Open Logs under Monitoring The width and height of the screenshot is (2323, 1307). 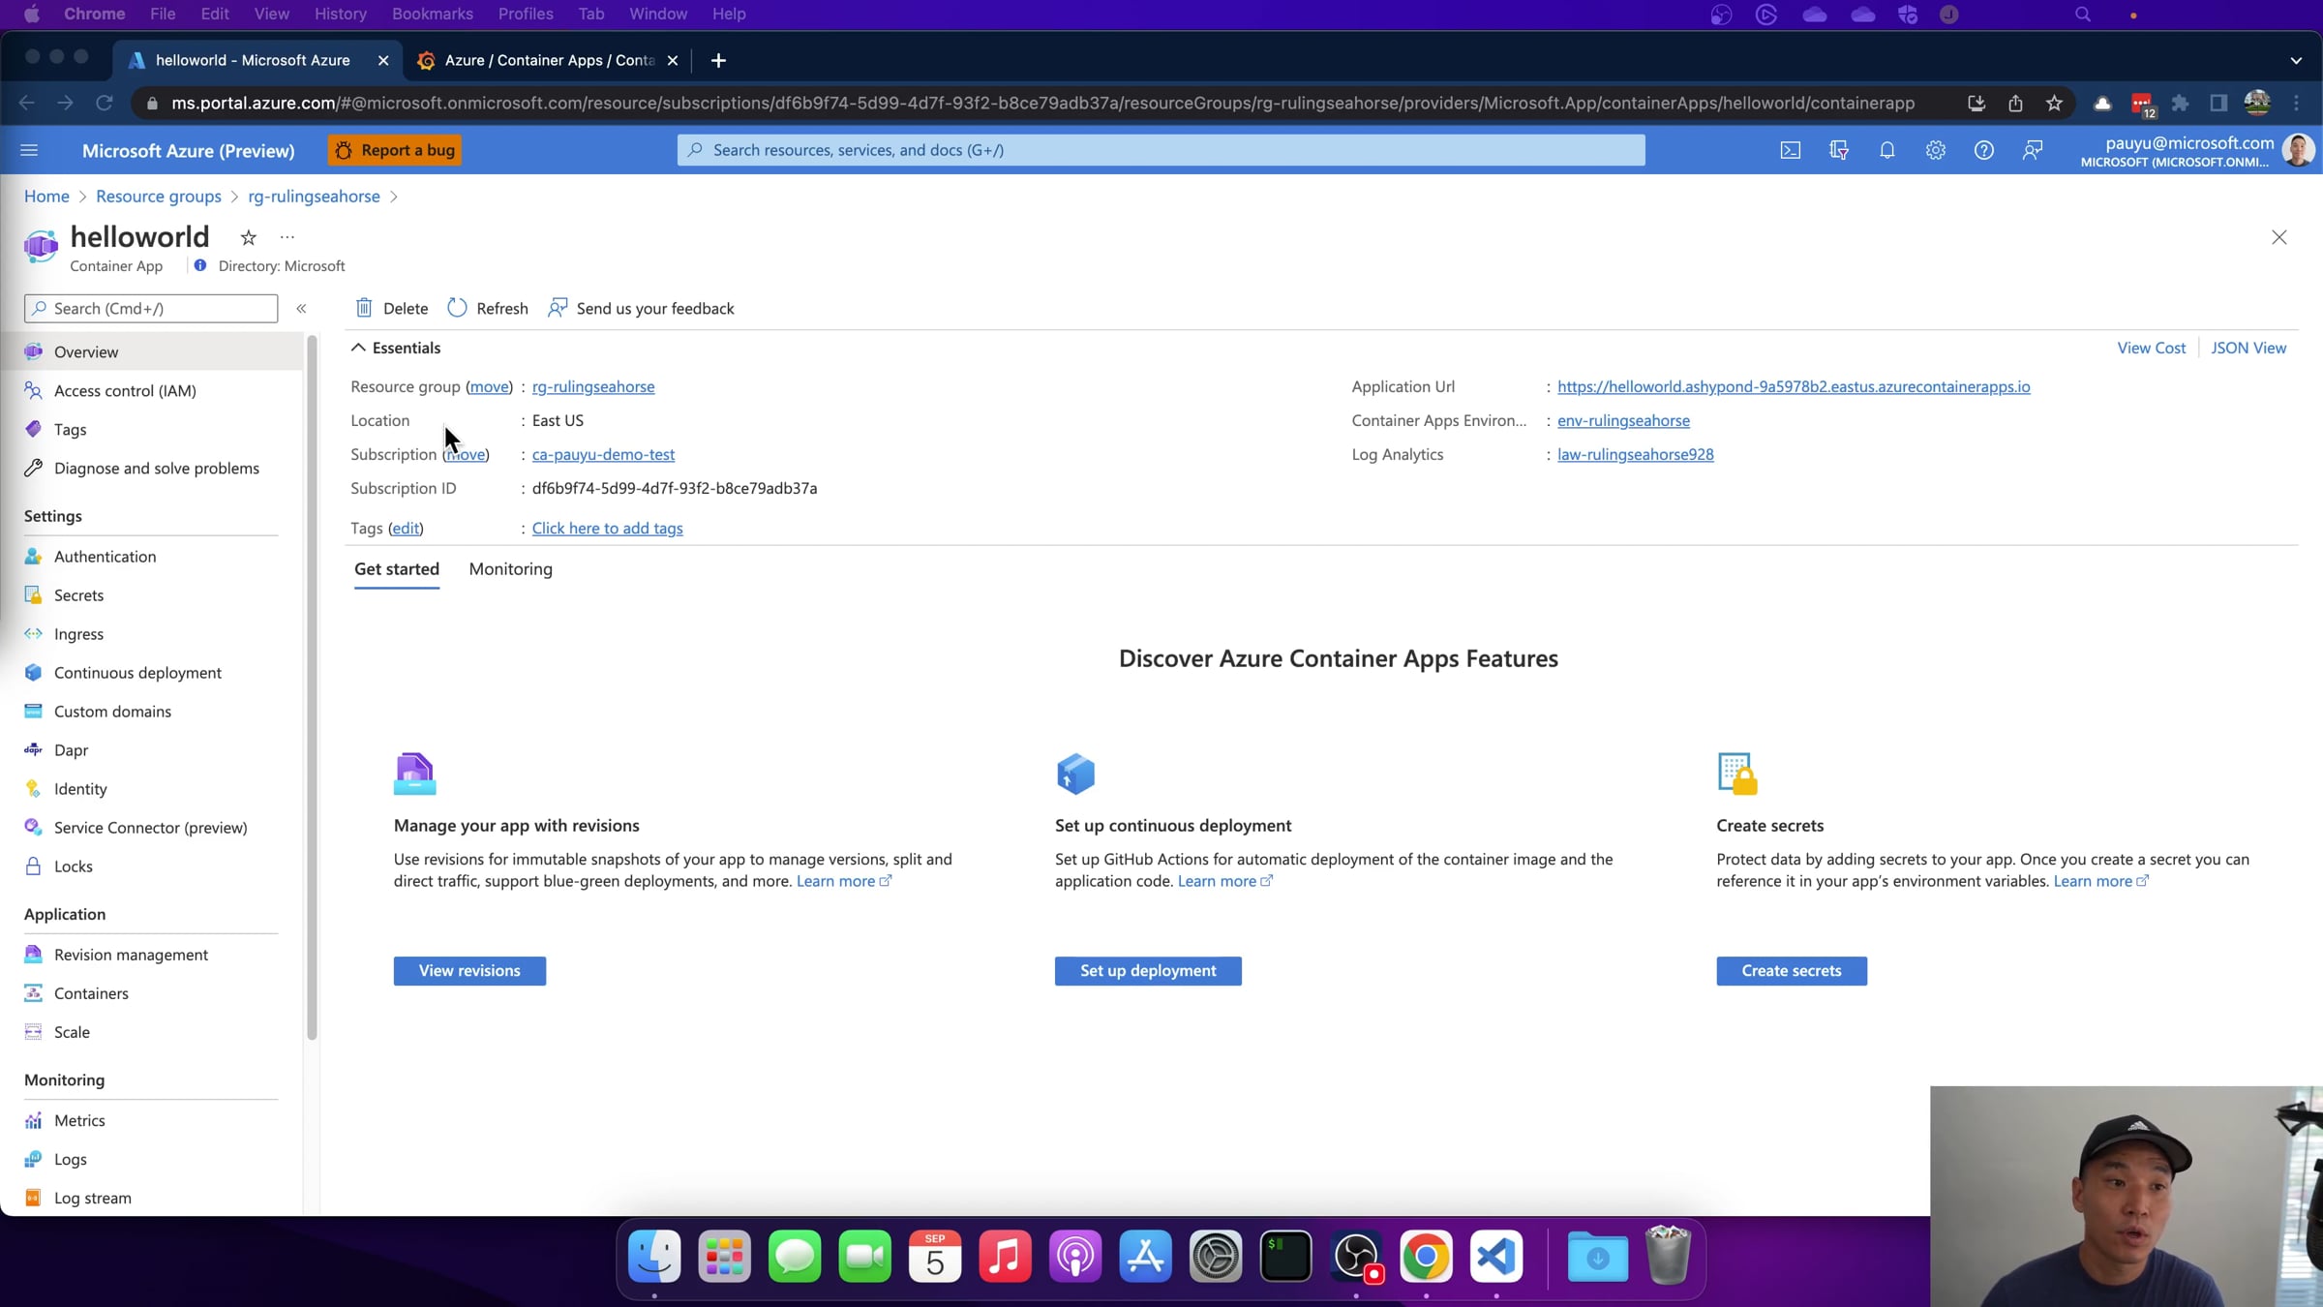tap(71, 1158)
